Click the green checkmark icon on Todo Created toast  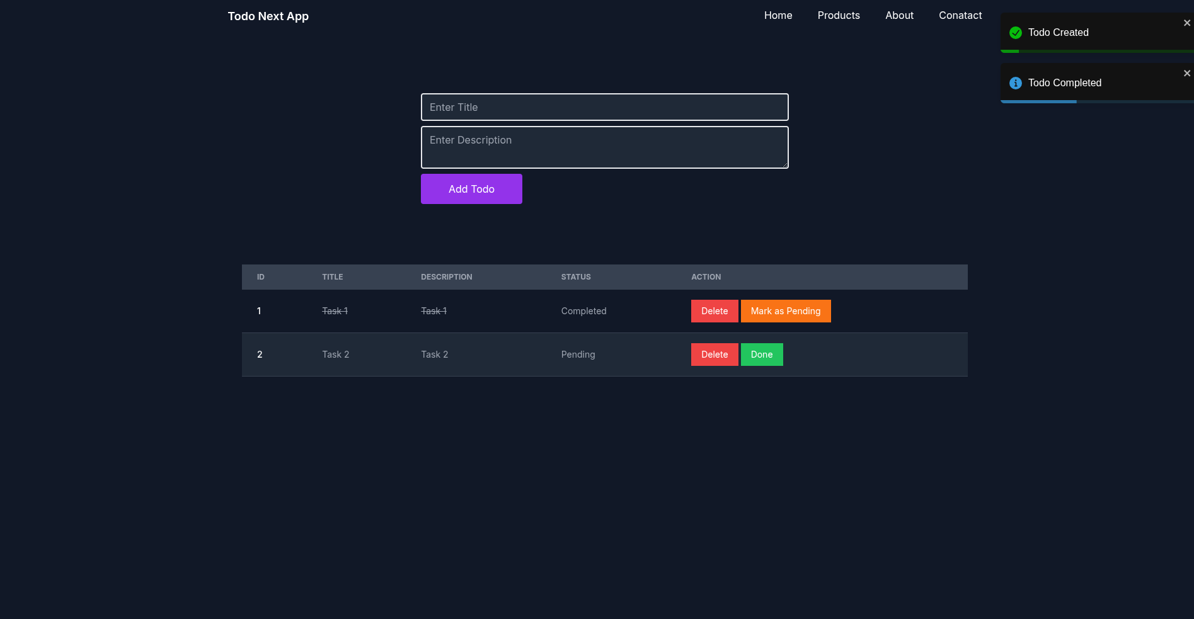(x=1015, y=33)
